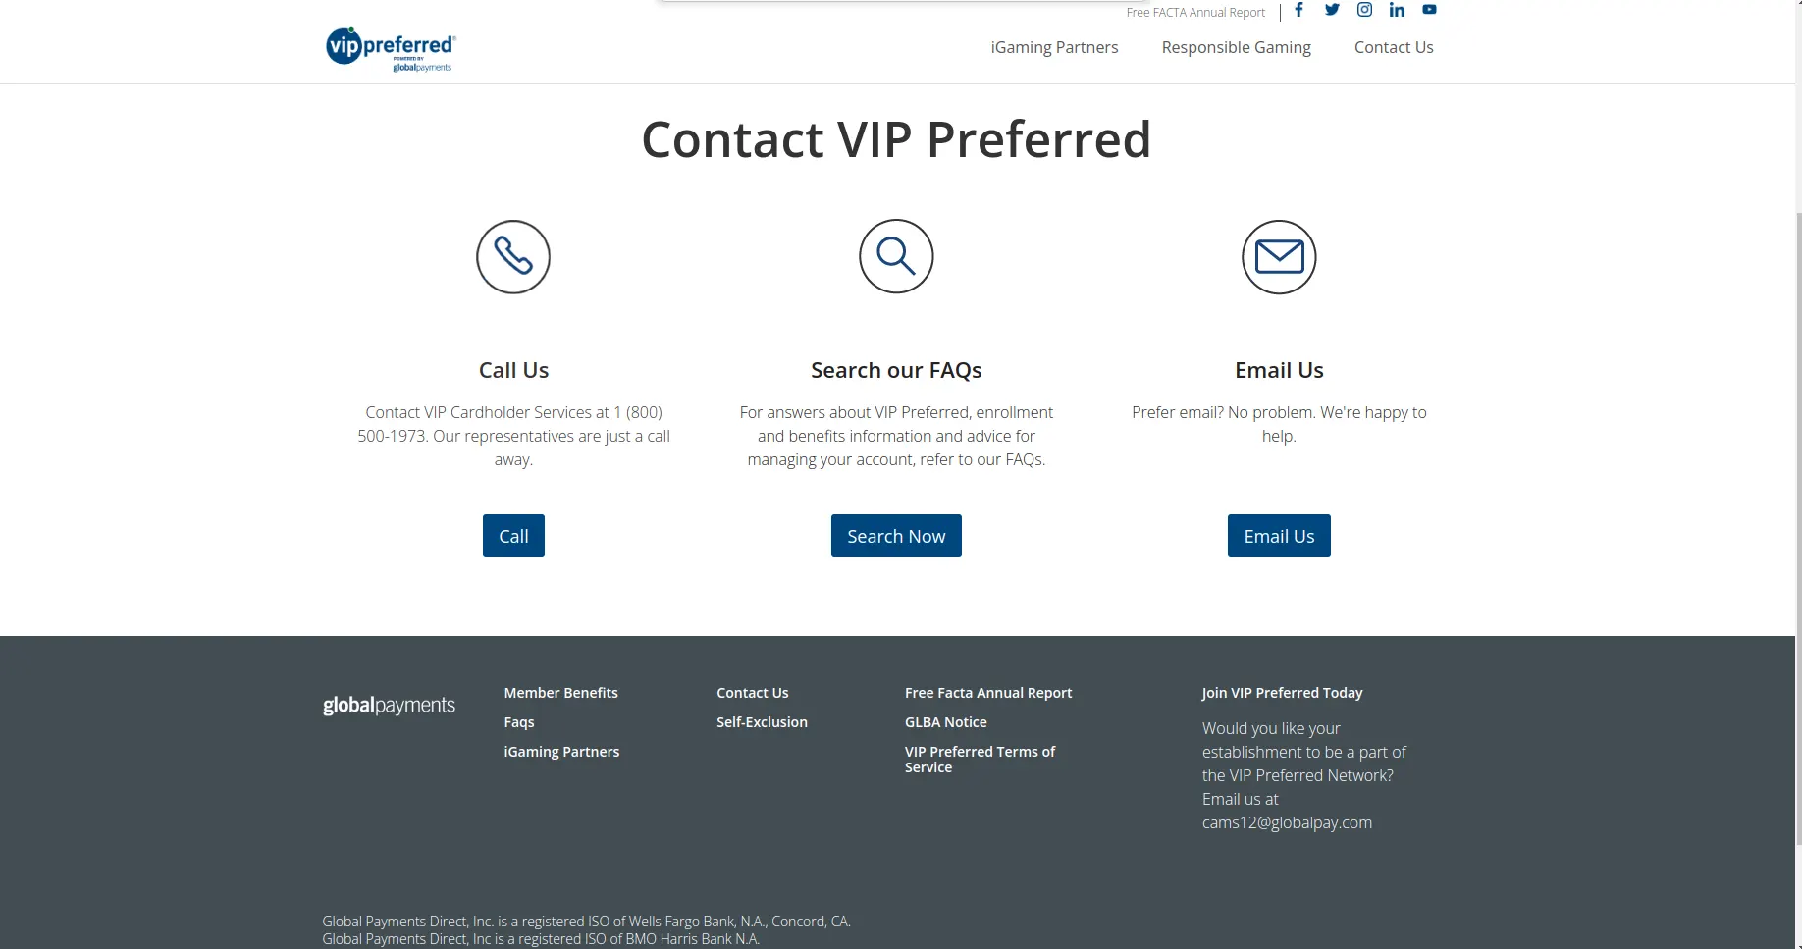Select Contact Us in top navigation

[1394, 47]
